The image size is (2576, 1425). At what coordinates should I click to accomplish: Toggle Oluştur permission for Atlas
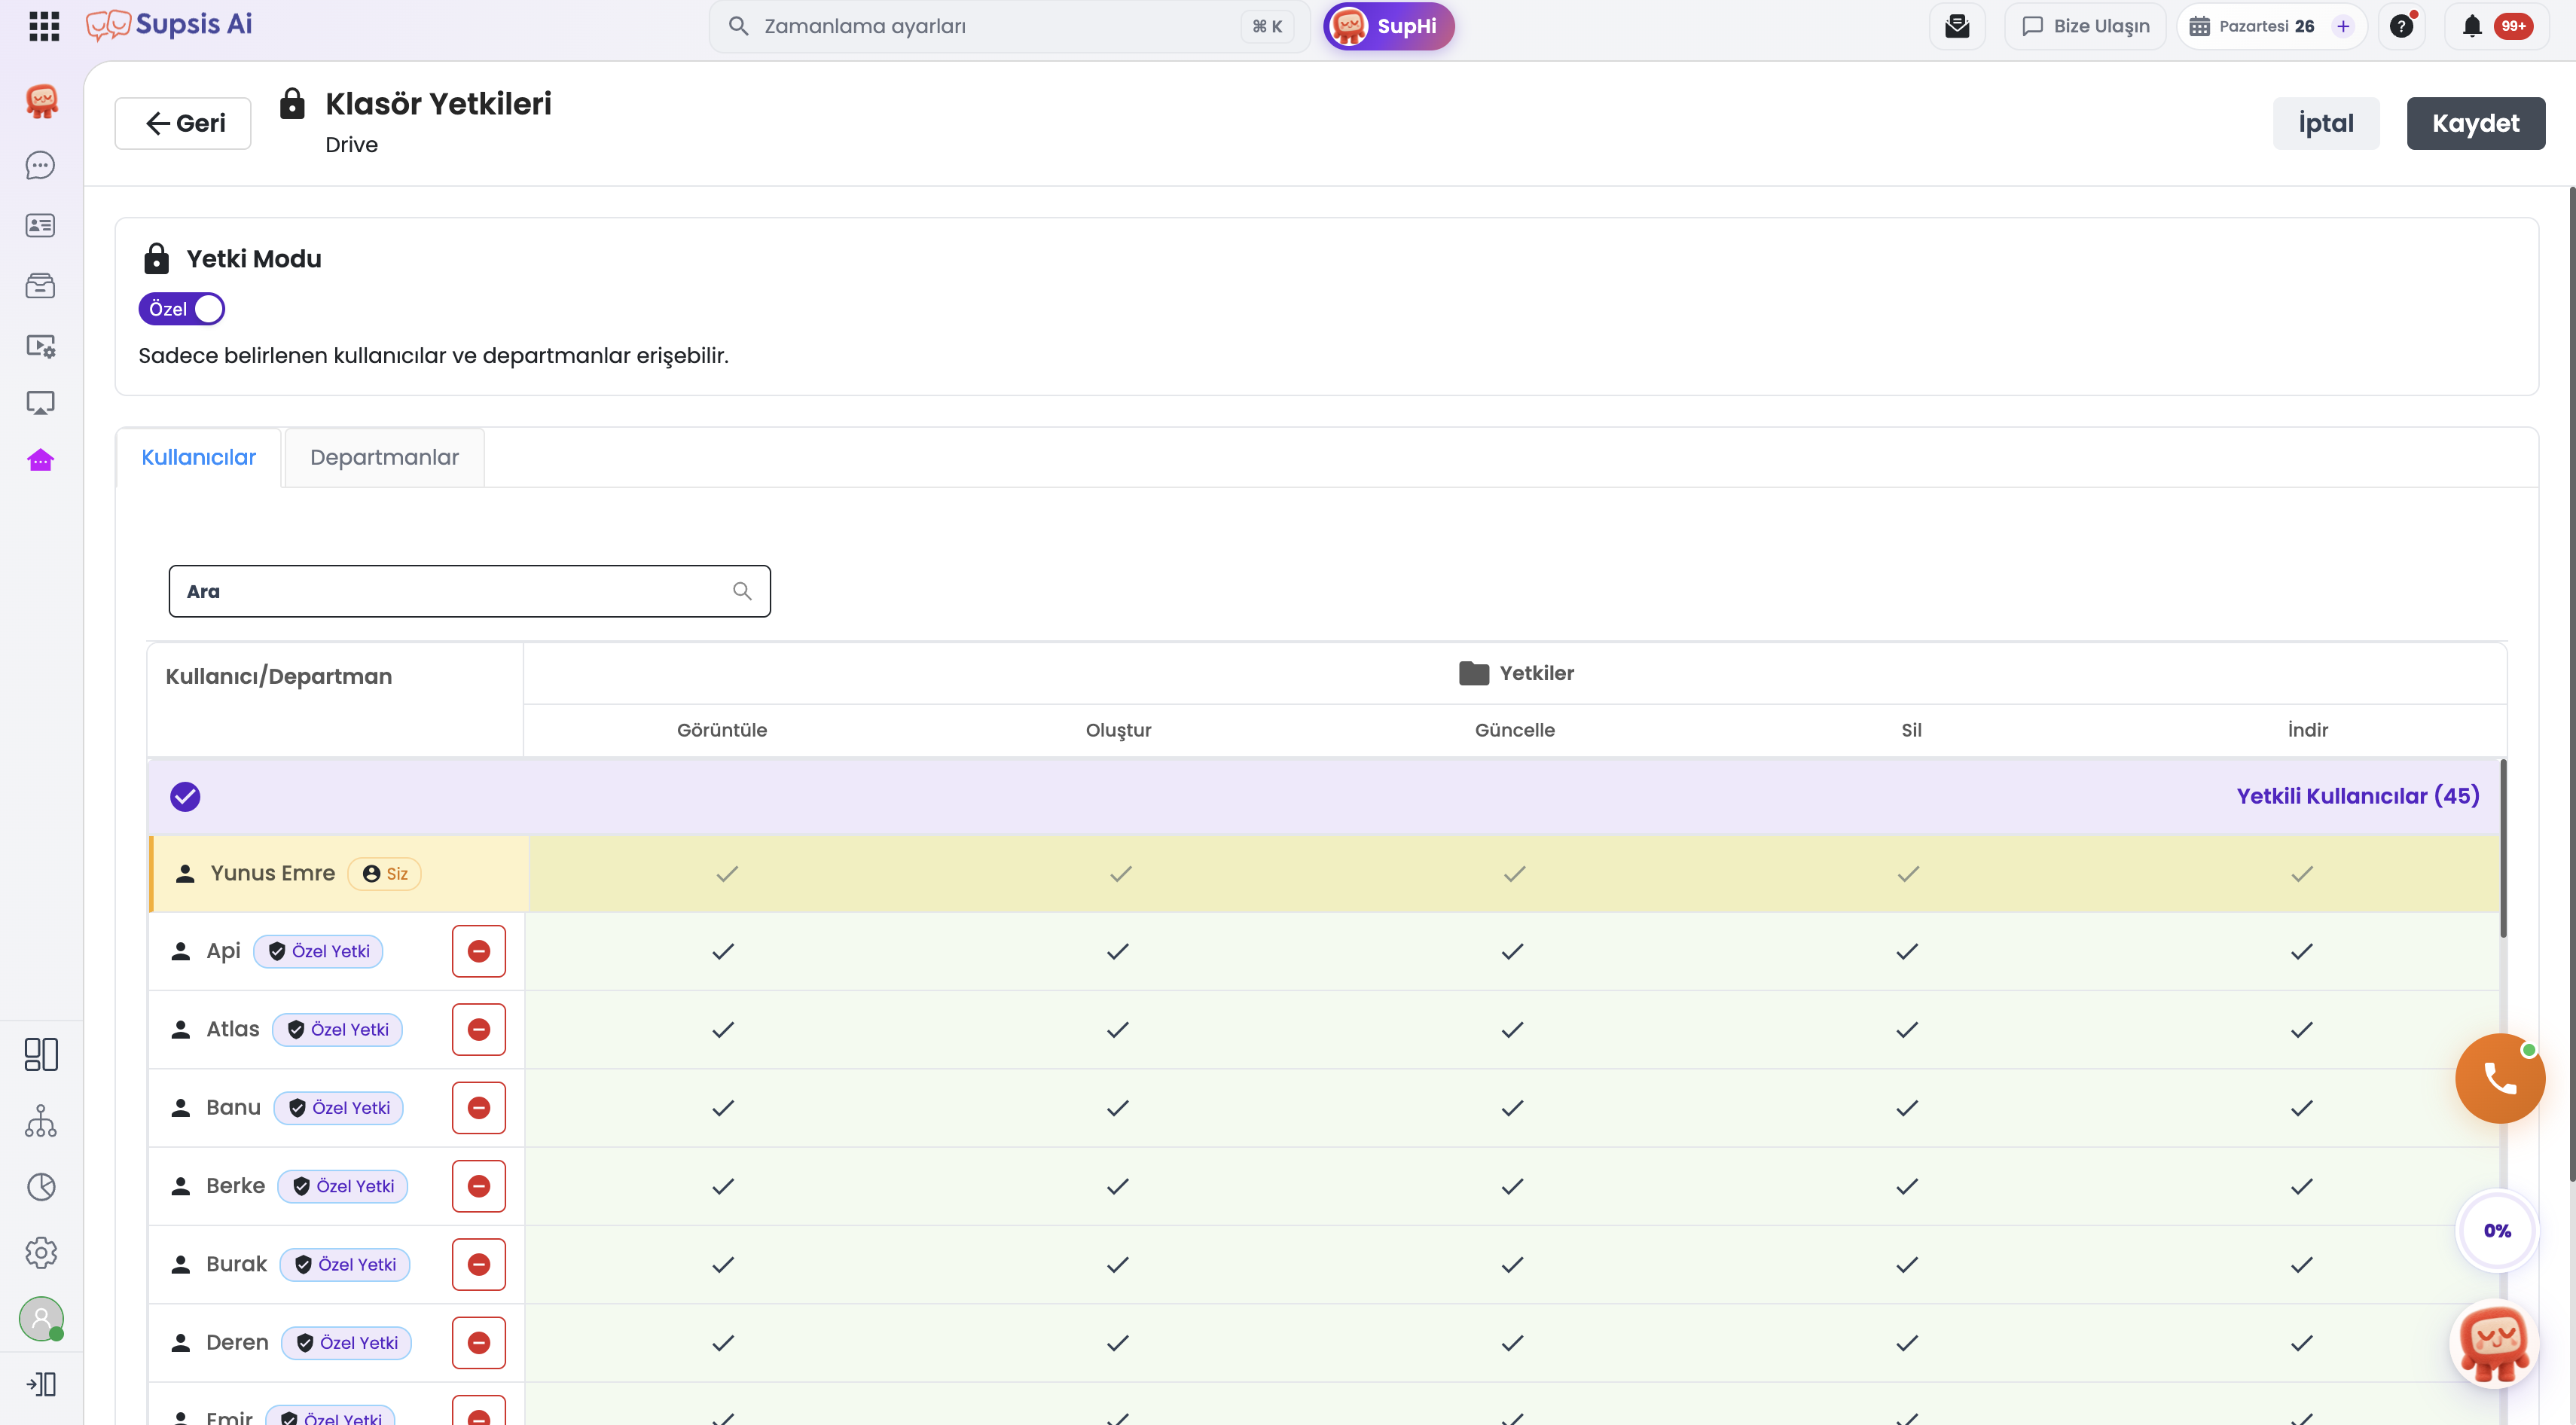[x=1118, y=1029]
